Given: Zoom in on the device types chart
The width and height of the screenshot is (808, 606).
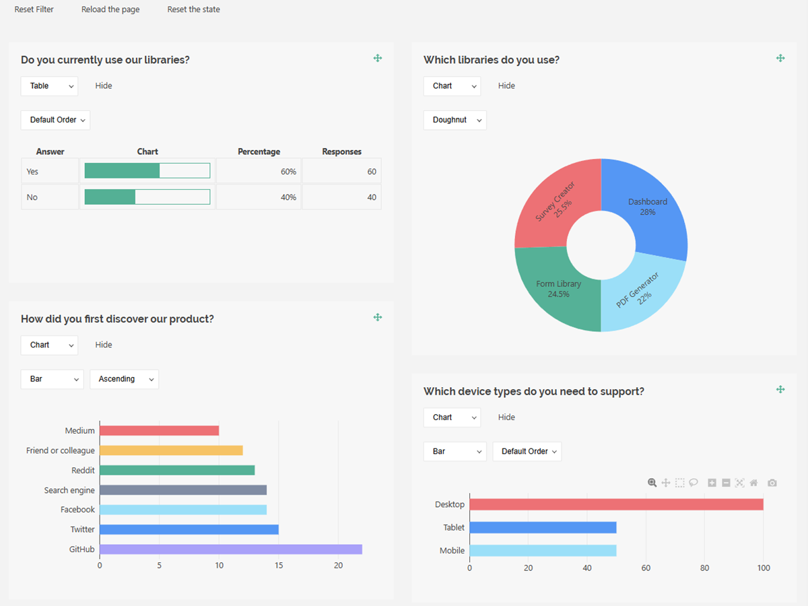Looking at the screenshot, I should pos(712,483).
